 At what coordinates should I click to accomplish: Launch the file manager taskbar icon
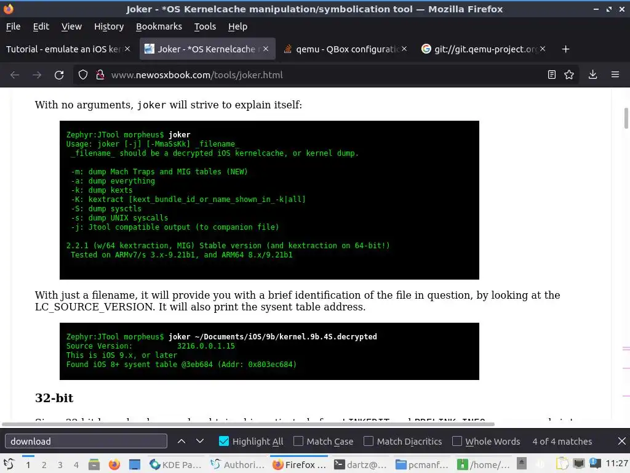[x=94, y=464]
